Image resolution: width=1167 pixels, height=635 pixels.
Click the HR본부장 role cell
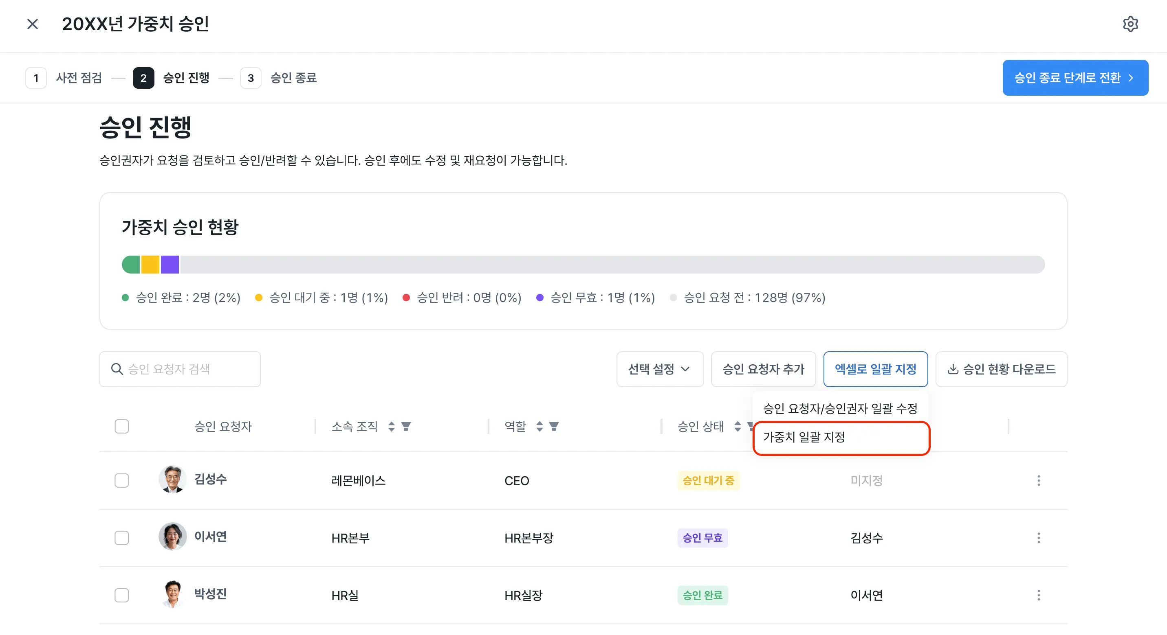coord(528,538)
